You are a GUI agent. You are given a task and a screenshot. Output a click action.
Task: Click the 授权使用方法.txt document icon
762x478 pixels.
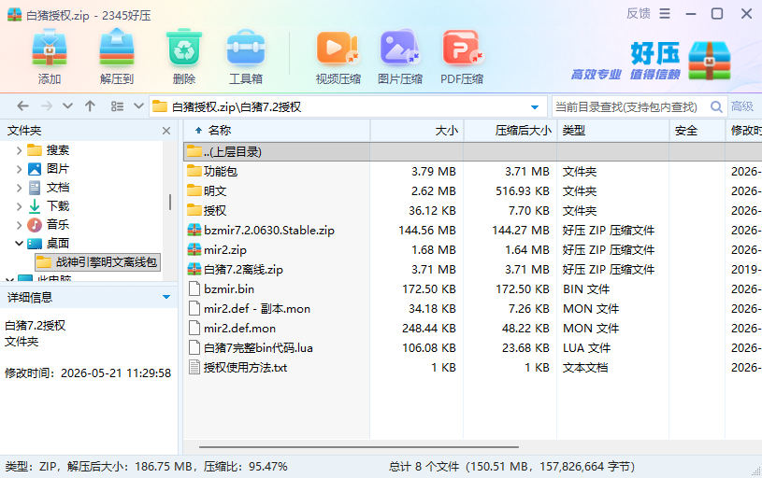[x=194, y=367]
